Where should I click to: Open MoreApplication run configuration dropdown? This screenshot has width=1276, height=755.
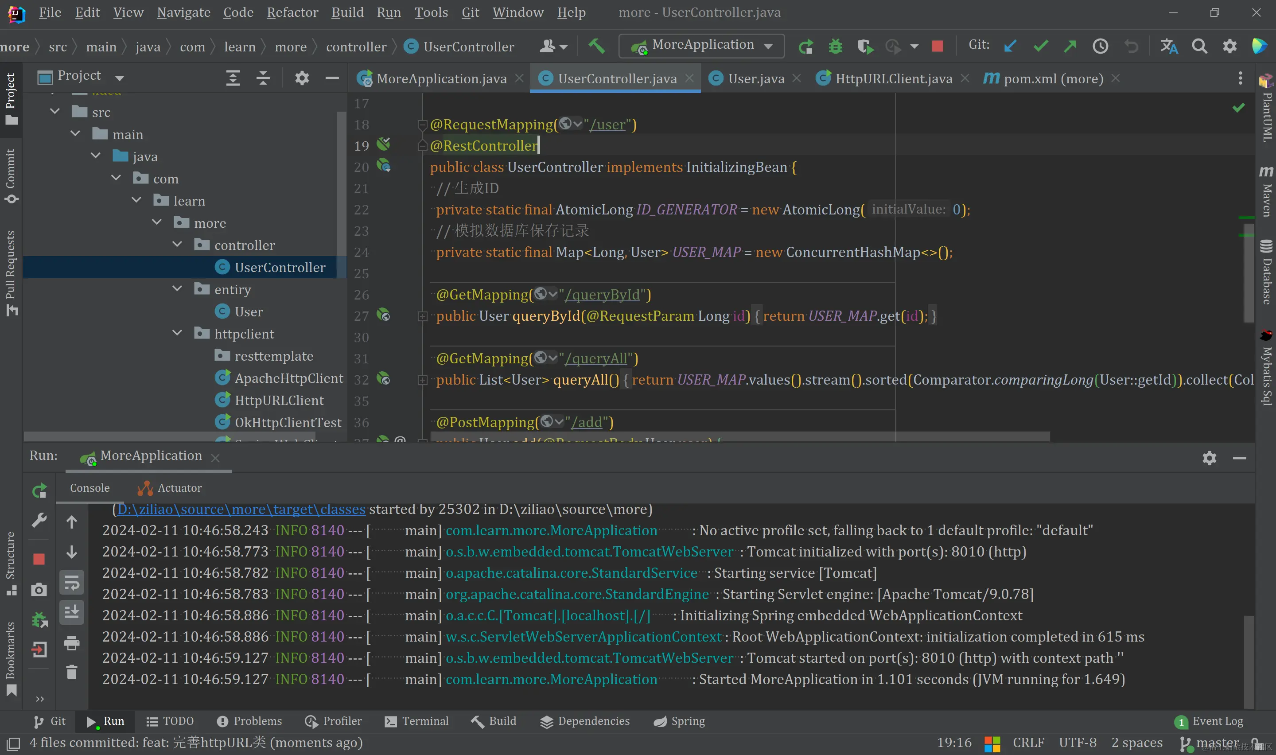pos(701,46)
